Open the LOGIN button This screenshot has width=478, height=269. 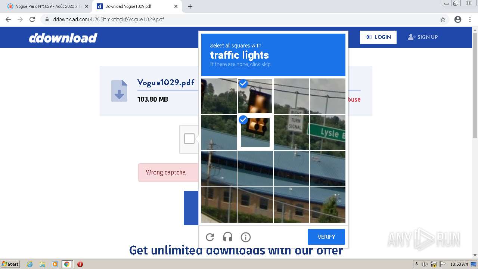coord(378,37)
